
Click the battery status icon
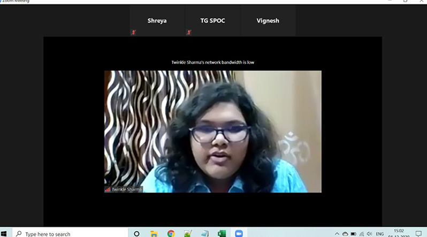click(353, 234)
